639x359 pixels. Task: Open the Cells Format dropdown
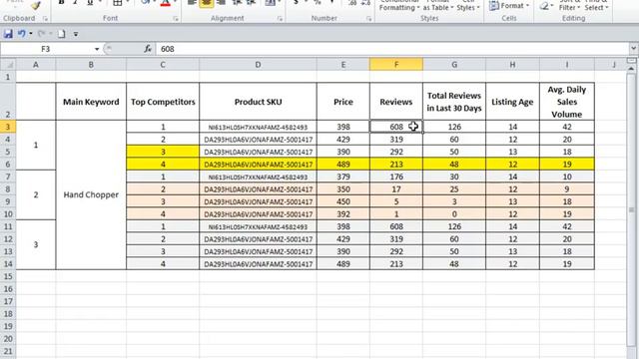tap(509, 6)
